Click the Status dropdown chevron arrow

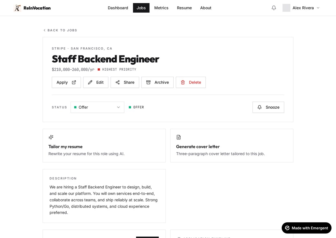[x=118, y=107]
